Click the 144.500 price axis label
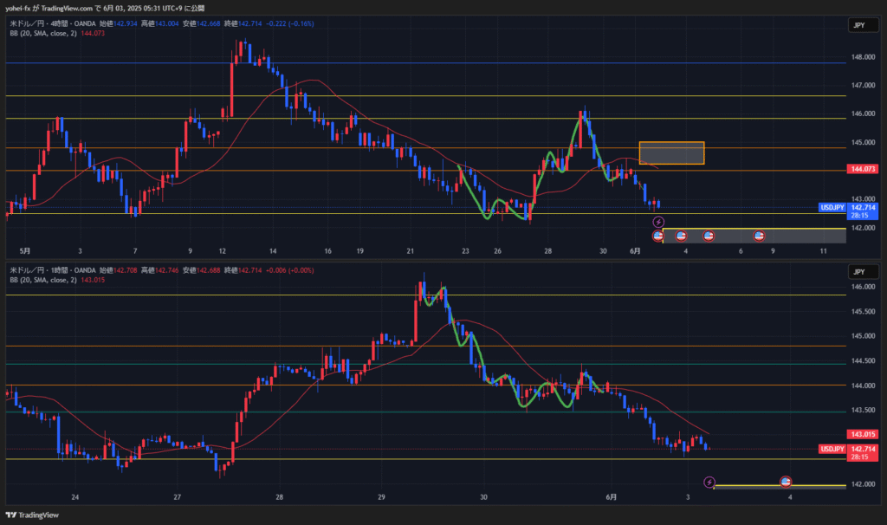The image size is (887, 525). [x=864, y=361]
